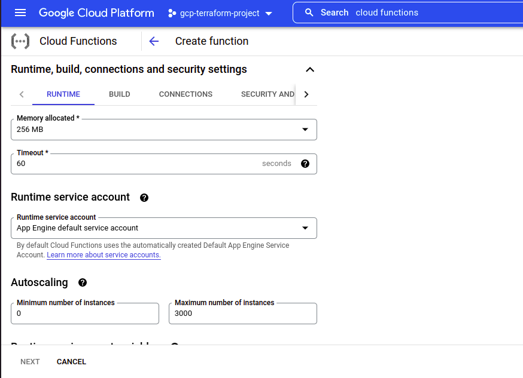Open the Runtime service account help icon
This screenshot has height=378, width=523.
(x=144, y=198)
